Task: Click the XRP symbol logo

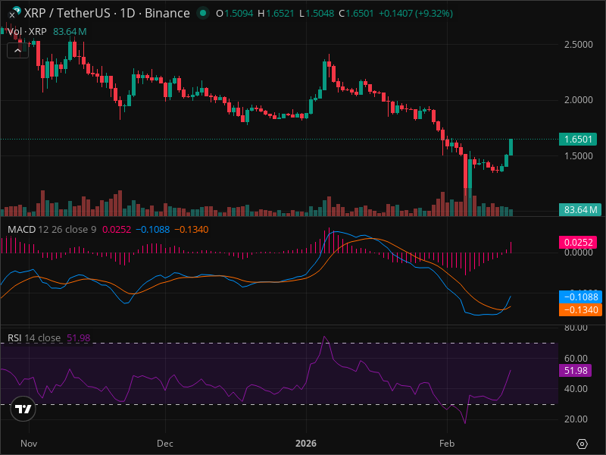Action: click(x=16, y=11)
